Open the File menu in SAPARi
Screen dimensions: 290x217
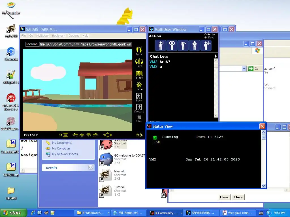tap(24, 36)
